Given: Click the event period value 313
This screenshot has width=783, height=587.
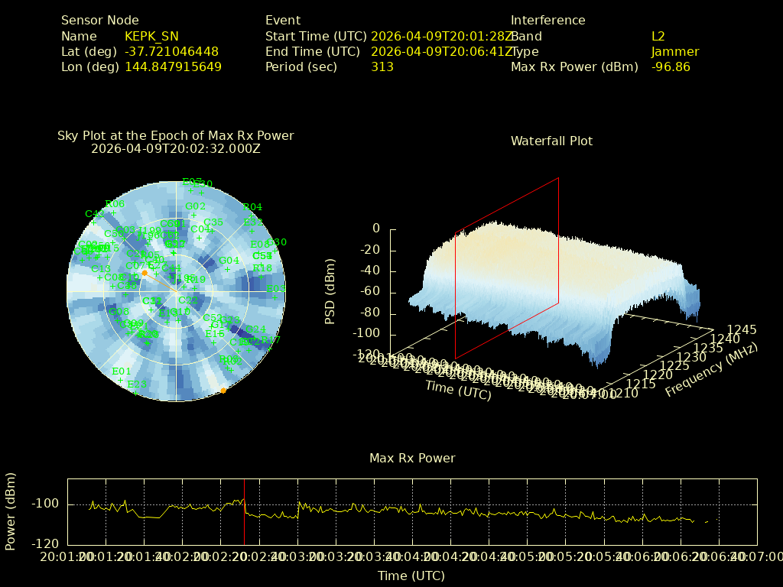Looking at the screenshot, I should pos(382,66).
